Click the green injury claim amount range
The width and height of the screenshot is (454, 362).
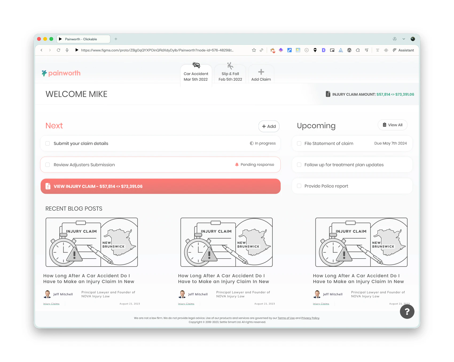[395, 94]
